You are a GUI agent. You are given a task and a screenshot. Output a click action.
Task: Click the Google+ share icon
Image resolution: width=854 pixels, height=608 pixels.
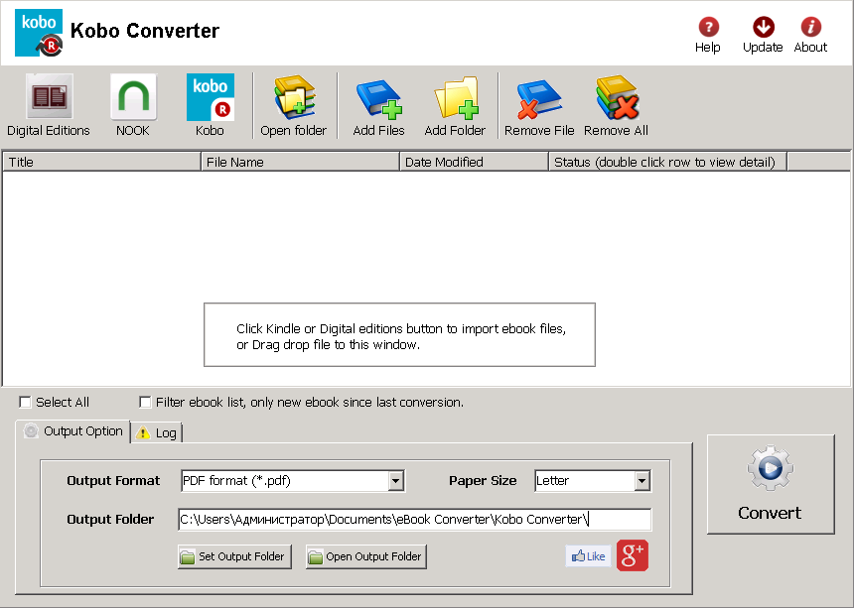pyautogui.click(x=633, y=556)
